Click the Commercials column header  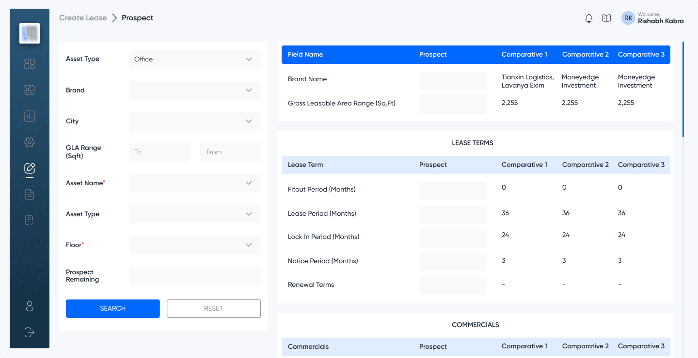(308, 347)
